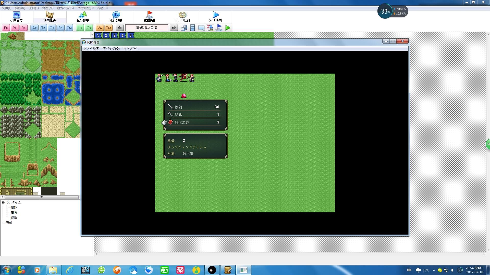Click the green play arrow in the toolbar

coord(228,28)
